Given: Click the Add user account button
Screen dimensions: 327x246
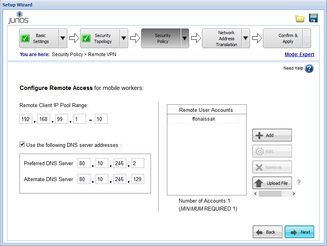Looking at the screenshot, I should click(272, 135).
